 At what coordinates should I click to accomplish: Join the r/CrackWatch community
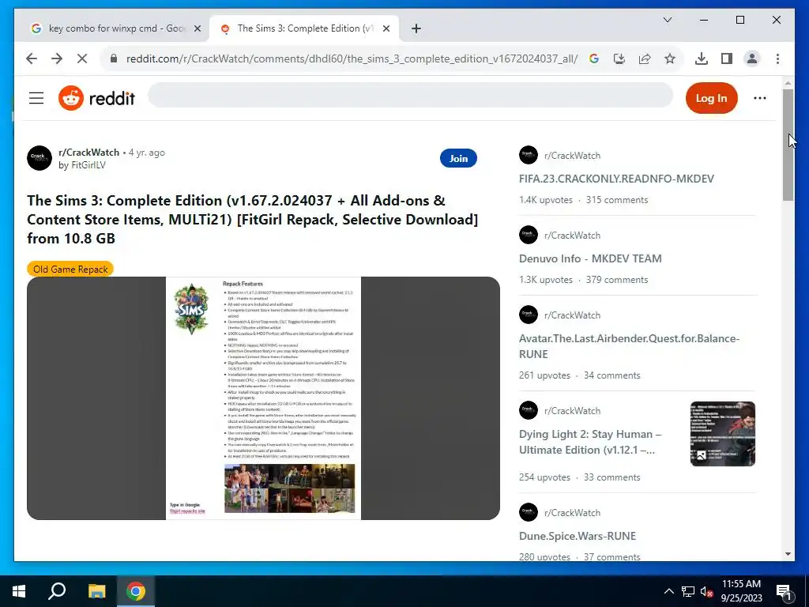pyautogui.click(x=458, y=158)
